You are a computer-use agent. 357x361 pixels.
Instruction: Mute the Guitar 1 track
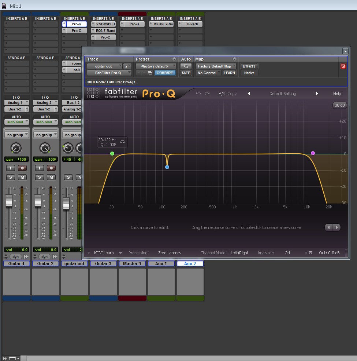22,177
